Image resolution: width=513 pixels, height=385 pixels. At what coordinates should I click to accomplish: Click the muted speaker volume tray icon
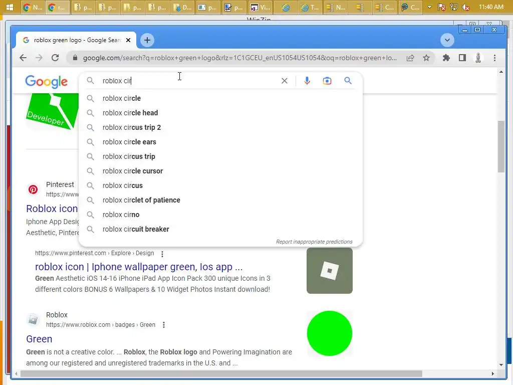click(466, 7)
